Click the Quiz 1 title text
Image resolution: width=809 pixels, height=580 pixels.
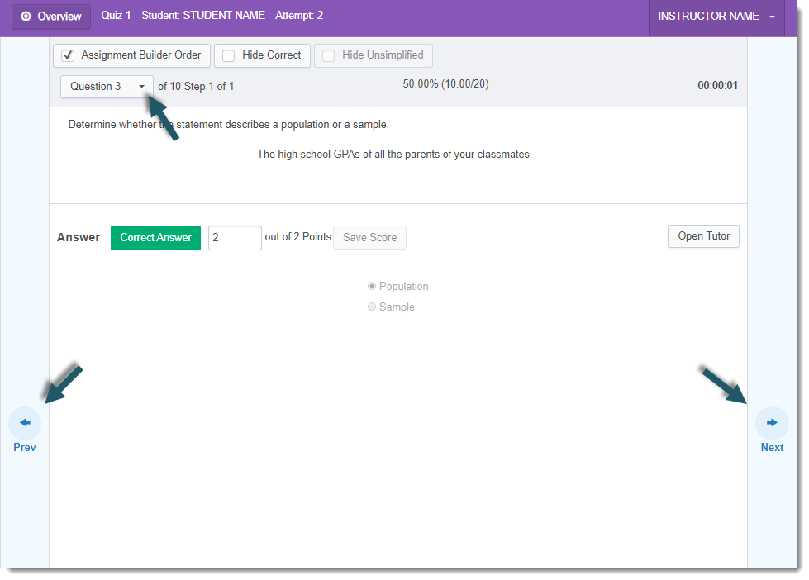(116, 16)
